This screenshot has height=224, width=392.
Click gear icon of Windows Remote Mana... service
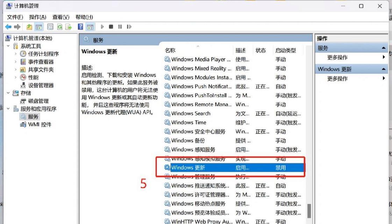(167, 104)
